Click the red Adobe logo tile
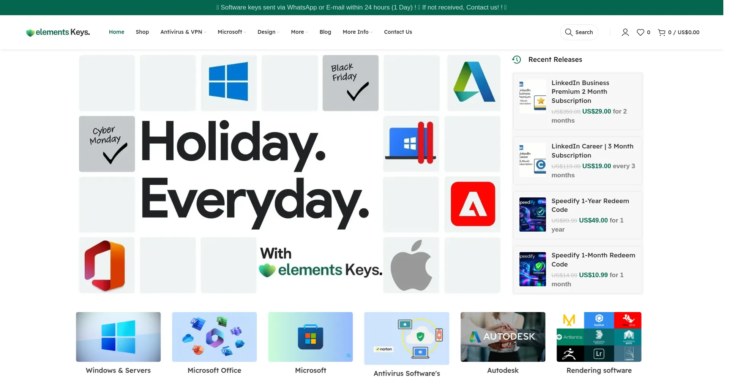729x377 pixels. coord(473,204)
